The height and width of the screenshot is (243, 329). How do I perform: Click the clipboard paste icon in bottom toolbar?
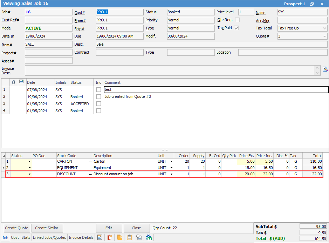[129, 237]
